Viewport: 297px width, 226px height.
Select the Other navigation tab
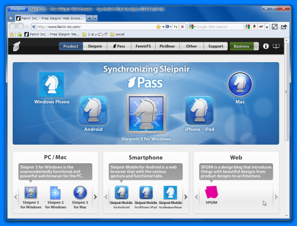pos(191,46)
